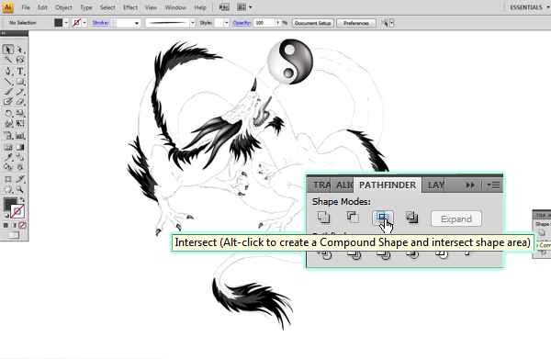551x359 pixels.
Task: Click Unite shape mode in Pathfinder
Action: (x=323, y=218)
